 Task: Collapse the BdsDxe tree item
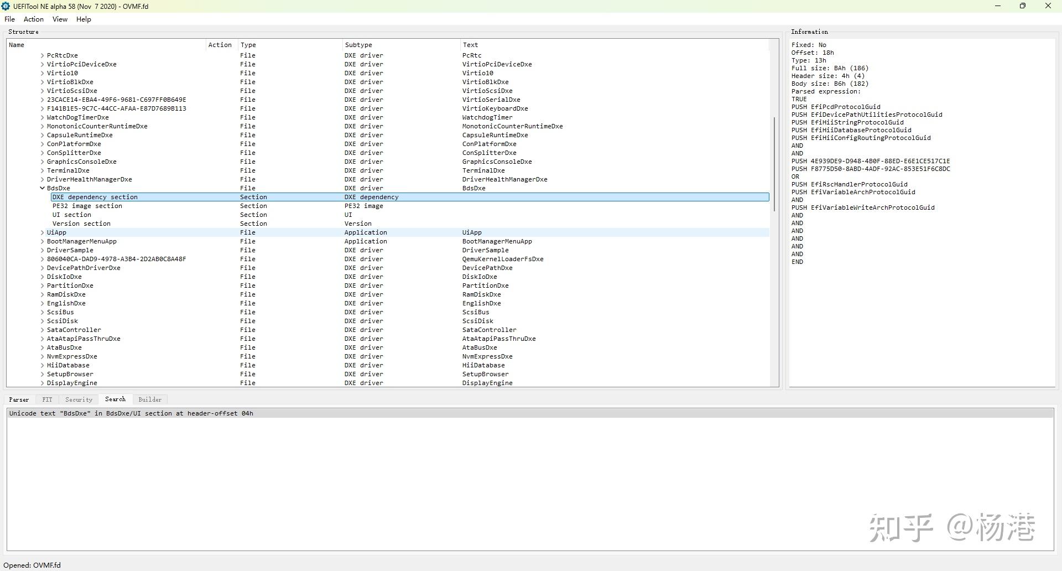coord(42,188)
